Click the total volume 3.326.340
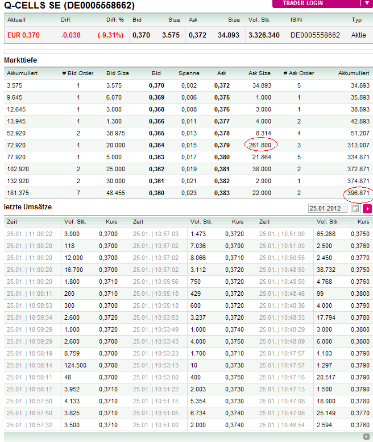373x442 pixels. tap(264, 35)
